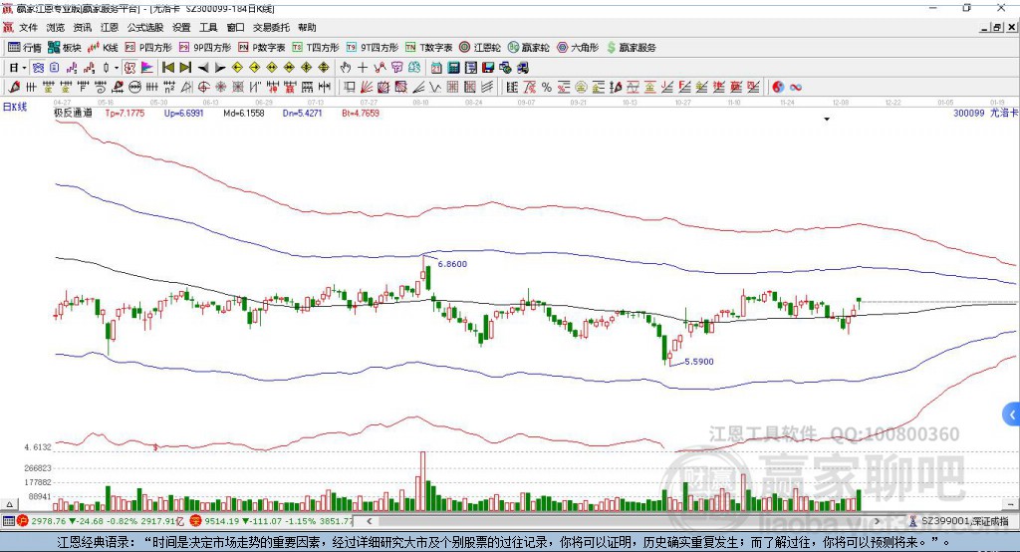Select the target circle drawing tool
The width and height of the screenshot is (1020, 552).
(x=203, y=88)
